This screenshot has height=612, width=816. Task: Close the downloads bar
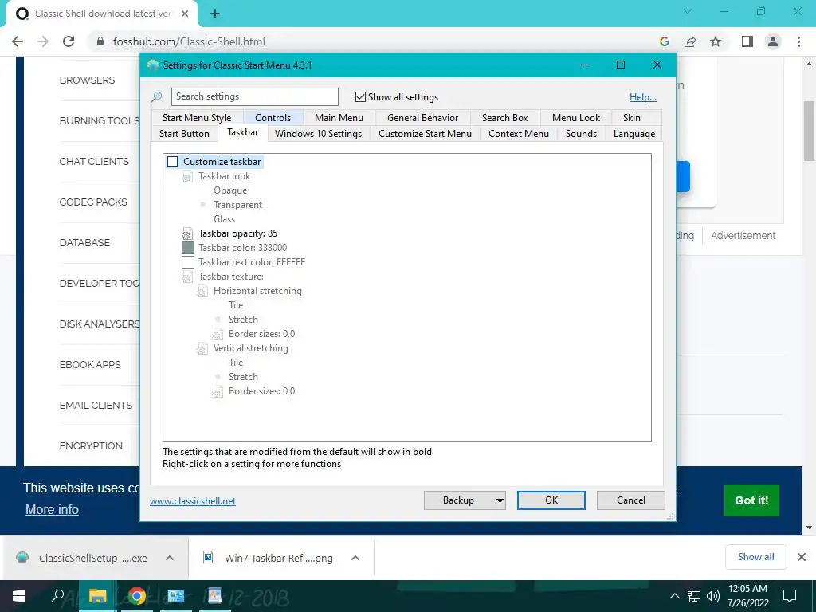click(x=802, y=557)
